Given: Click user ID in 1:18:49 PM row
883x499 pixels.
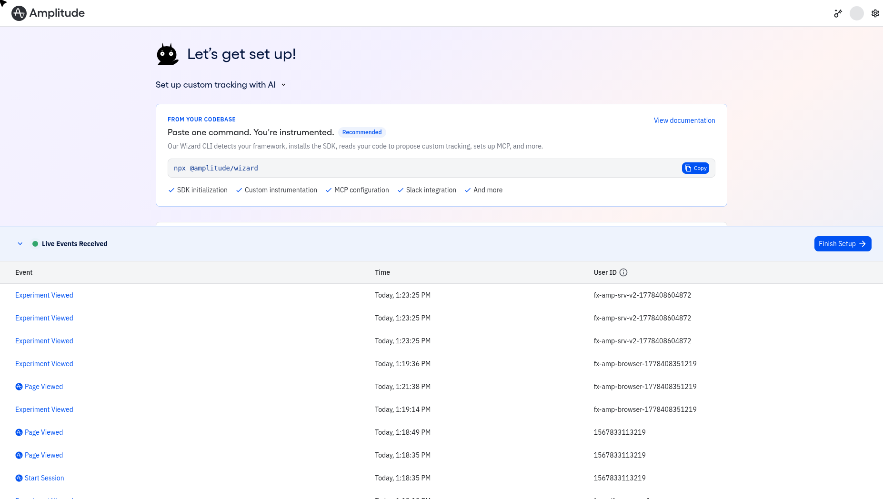Looking at the screenshot, I should 620,432.
